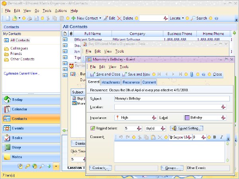Open the Diary section in navigation pane
Viewport: 239px width, 179px height.
(x=31, y=148)
